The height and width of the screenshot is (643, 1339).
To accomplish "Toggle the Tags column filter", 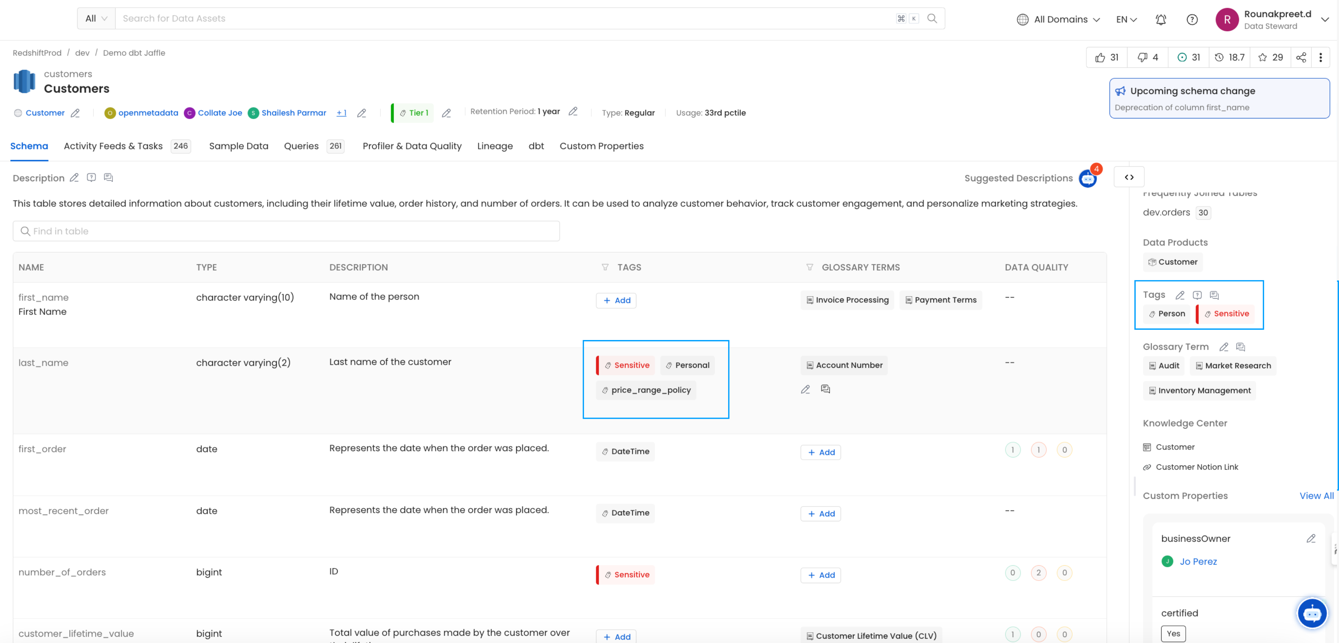I will [605, 267].
